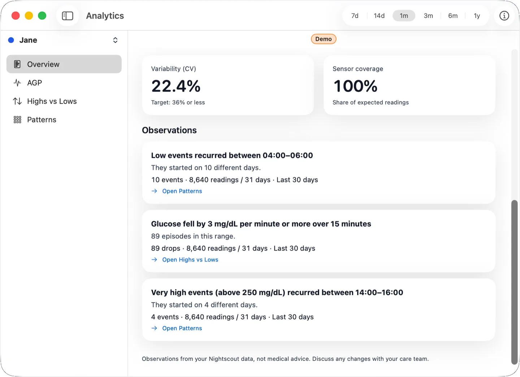Viewport: 520px width, 377px height.
Task: Switch to the 1y time range
Action: (x=477, y=16)
